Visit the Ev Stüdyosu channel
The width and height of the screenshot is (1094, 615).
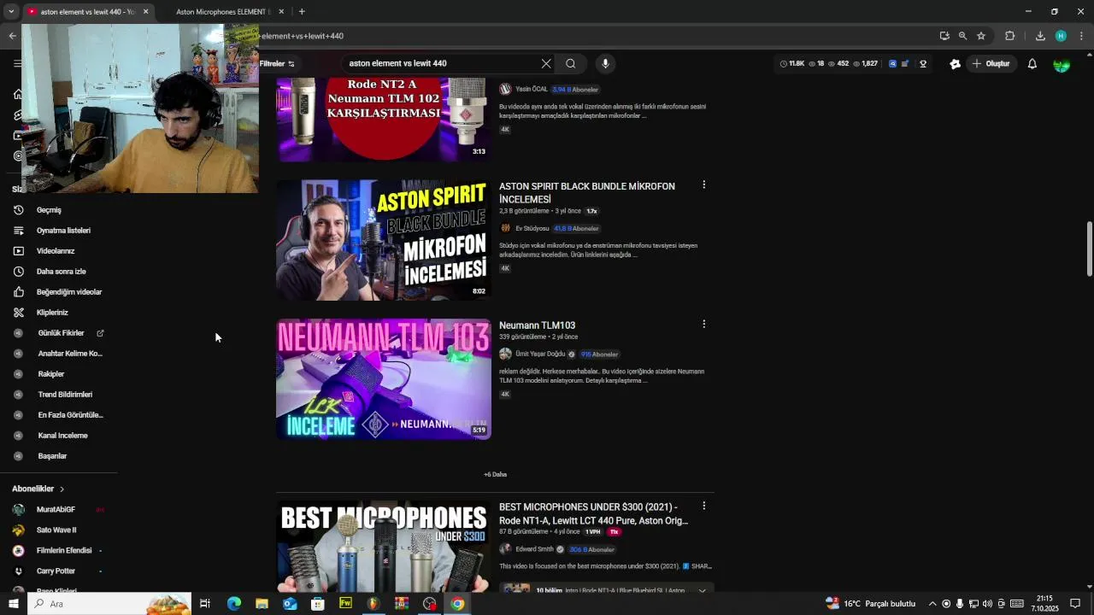[x=532, y=229]
